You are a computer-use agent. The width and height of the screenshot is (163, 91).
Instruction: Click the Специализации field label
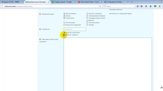click(48, 14)
